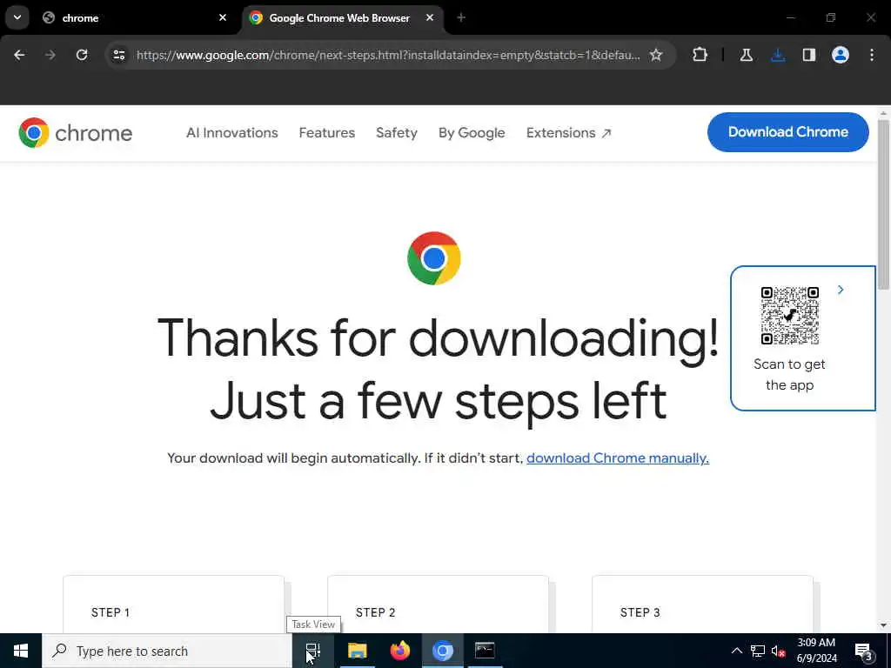Viewport: 891px width, 668px height.
Task: Launch Firefox from the taskbar
Action: 400,651
